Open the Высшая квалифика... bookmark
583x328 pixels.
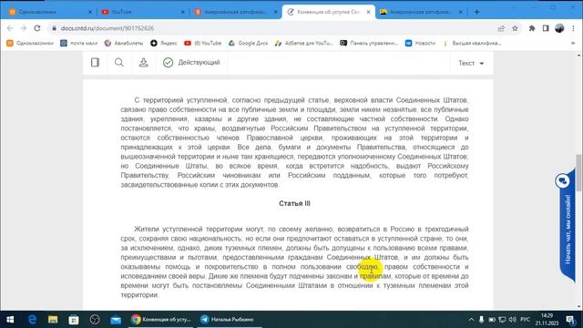472,43
